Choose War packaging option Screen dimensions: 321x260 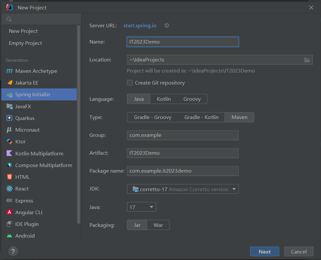[x=158, y=225]
